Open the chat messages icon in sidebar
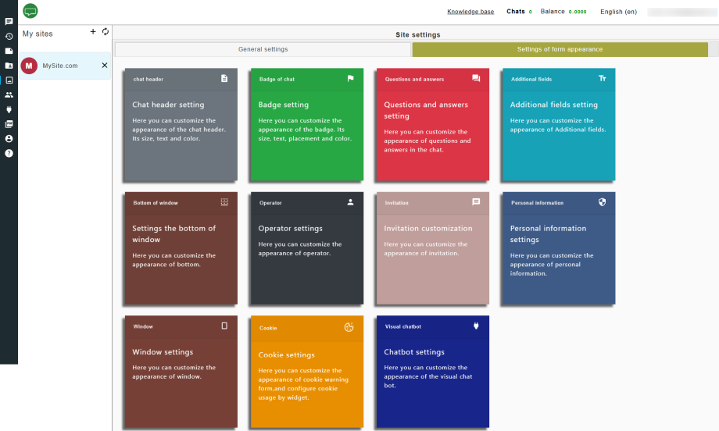 [9, 22]
